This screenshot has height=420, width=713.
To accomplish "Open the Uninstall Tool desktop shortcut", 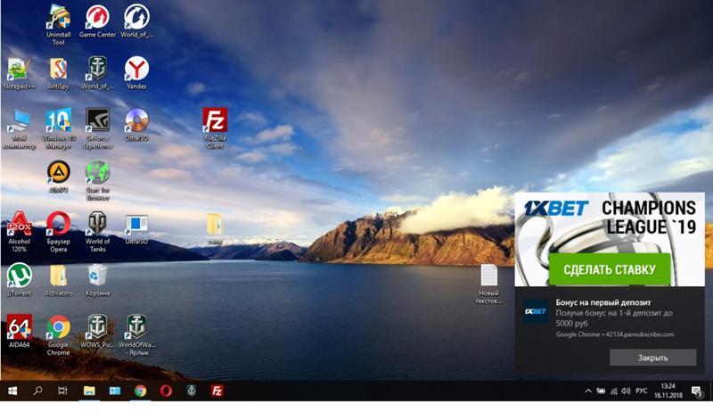I will pyautogui.click(x=58, y=25).
